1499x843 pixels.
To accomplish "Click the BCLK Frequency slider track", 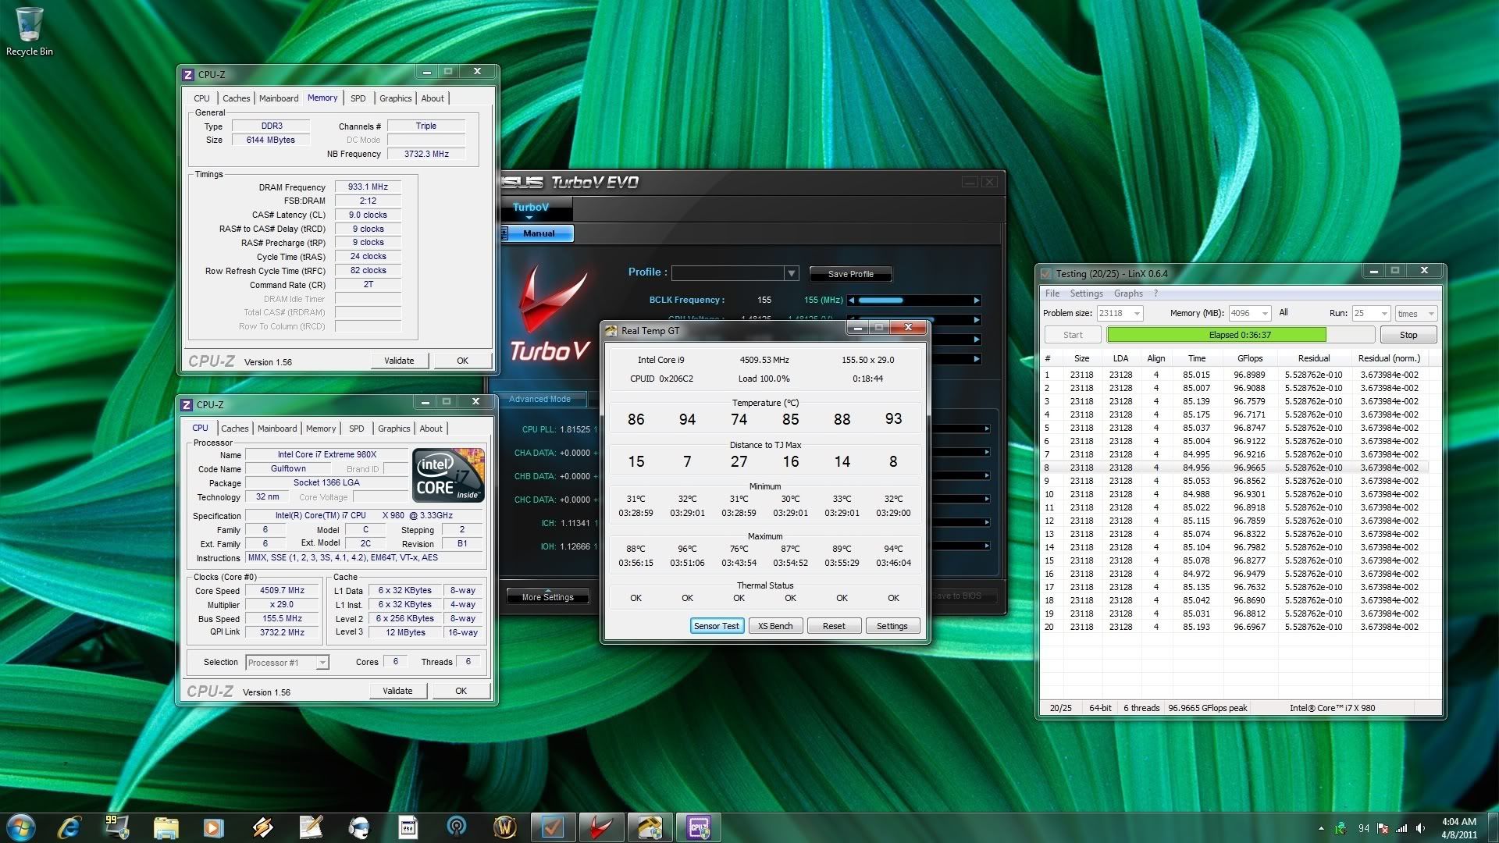I will [914, 301].
